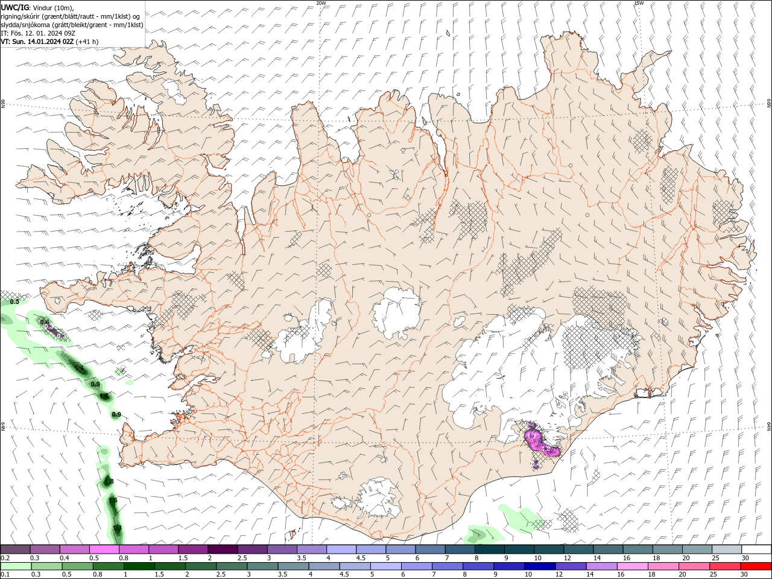Pick snow scale swatch between 2 and 2.5
772x579 pixels.
223,549
